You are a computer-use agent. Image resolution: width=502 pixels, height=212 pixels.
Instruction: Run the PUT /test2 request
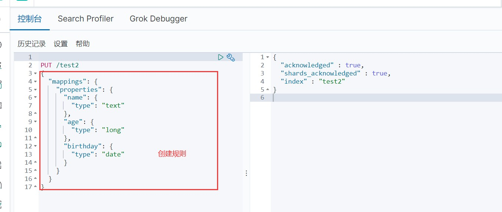tap(221, 57)
